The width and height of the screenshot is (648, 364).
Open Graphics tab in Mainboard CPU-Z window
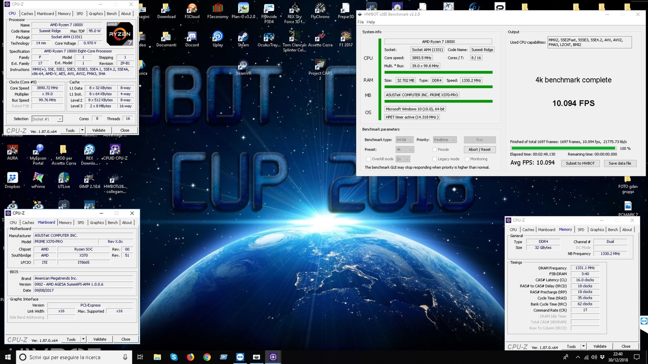pyautogui.click(x=97, y=222)
